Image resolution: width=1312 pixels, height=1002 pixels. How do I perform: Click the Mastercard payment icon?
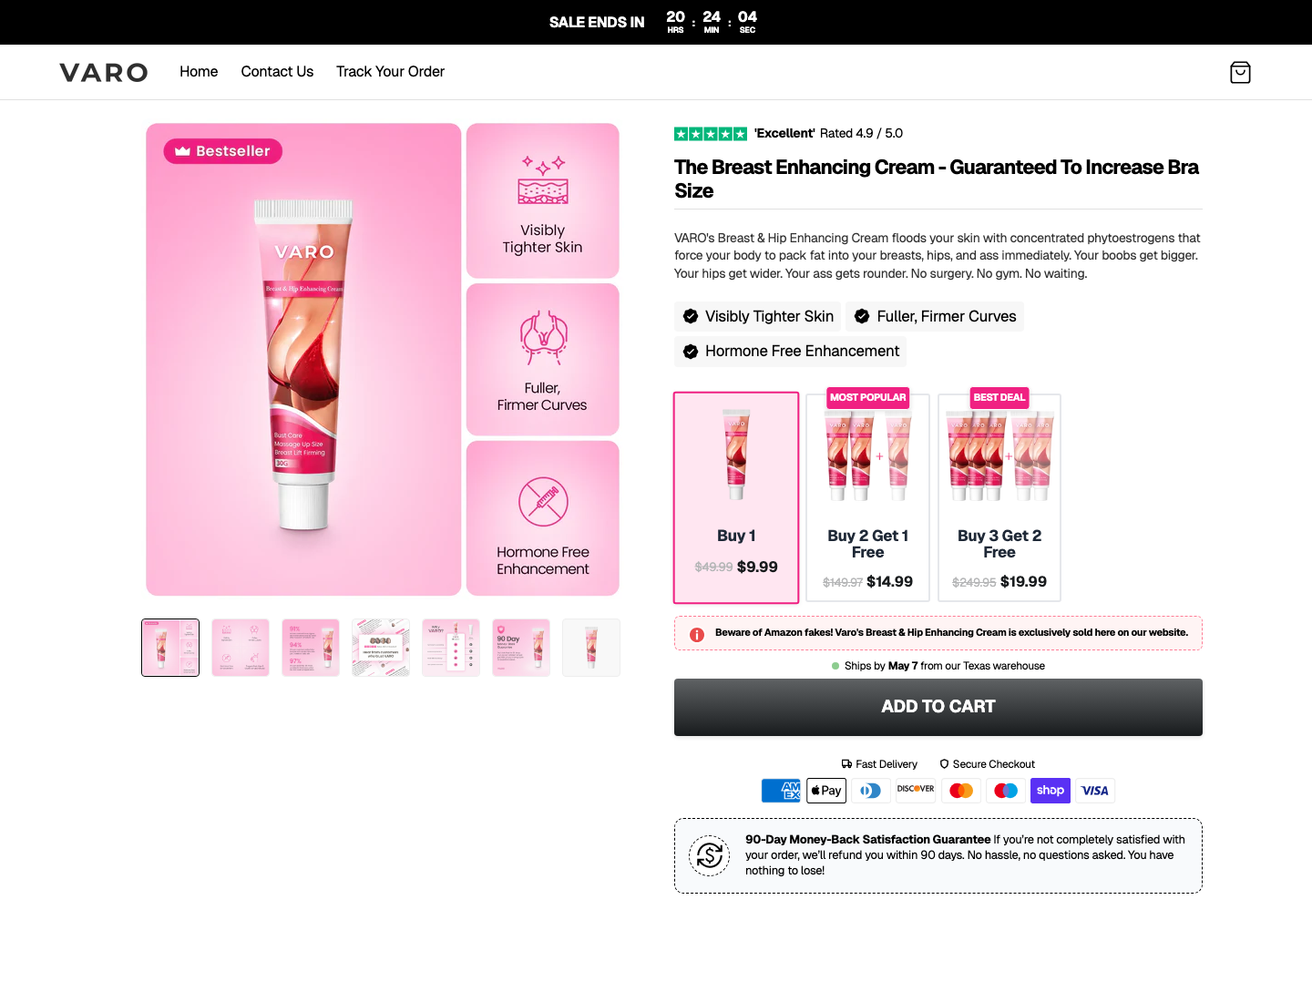961,791
